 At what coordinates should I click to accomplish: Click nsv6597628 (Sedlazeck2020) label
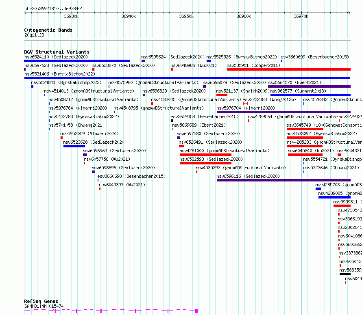(x=56, y=65)
